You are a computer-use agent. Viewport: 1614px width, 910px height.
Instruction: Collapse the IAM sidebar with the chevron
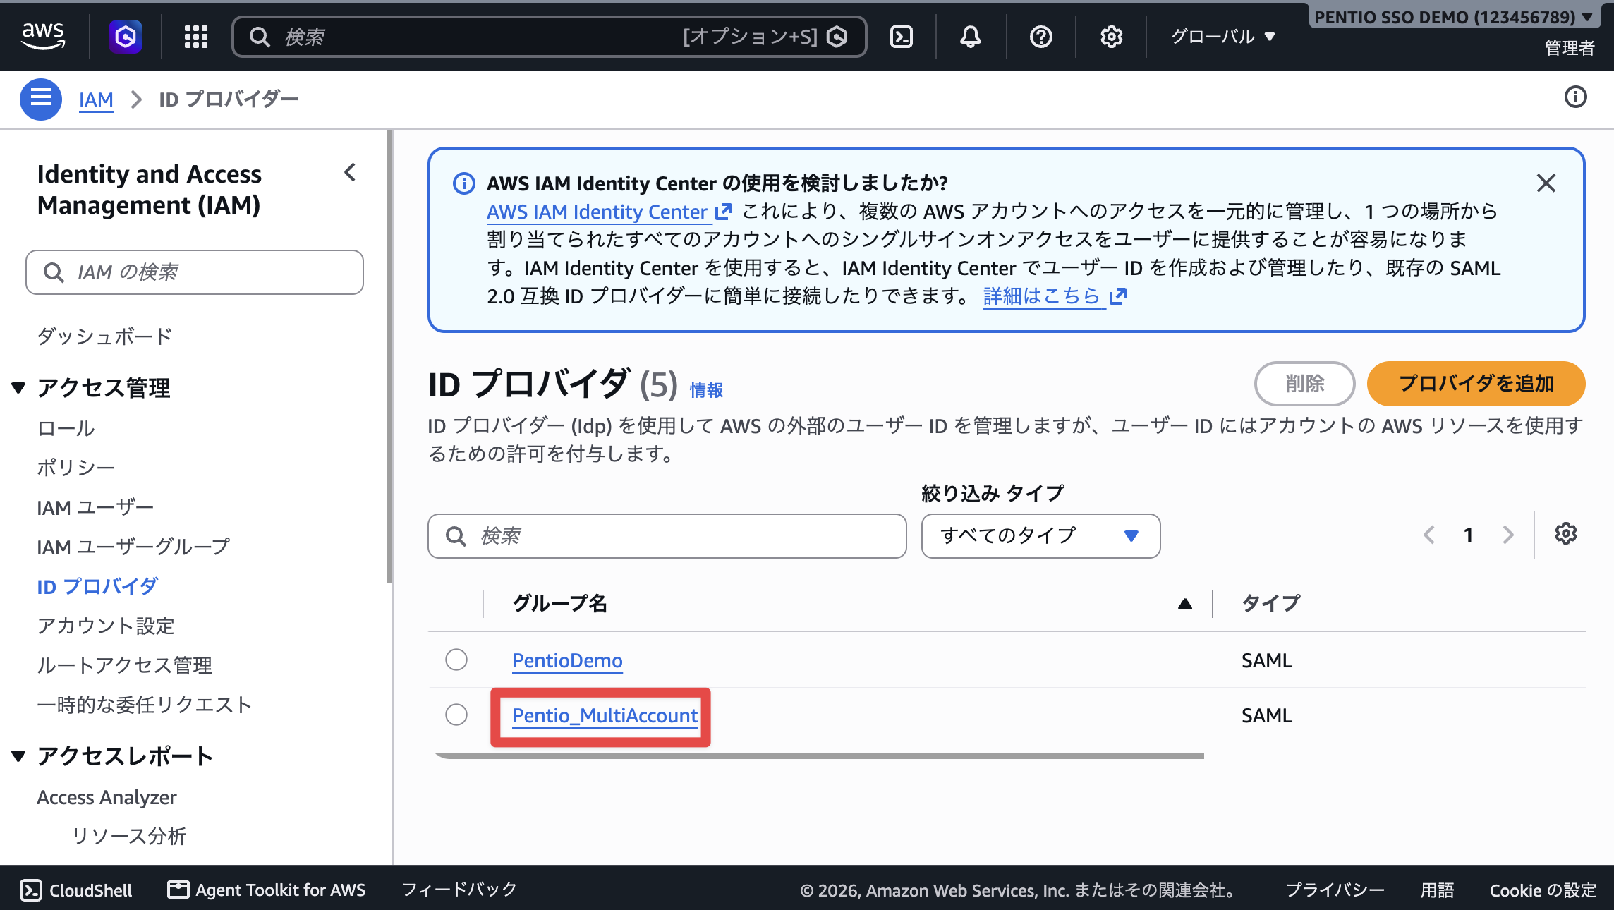pos(350,173)
